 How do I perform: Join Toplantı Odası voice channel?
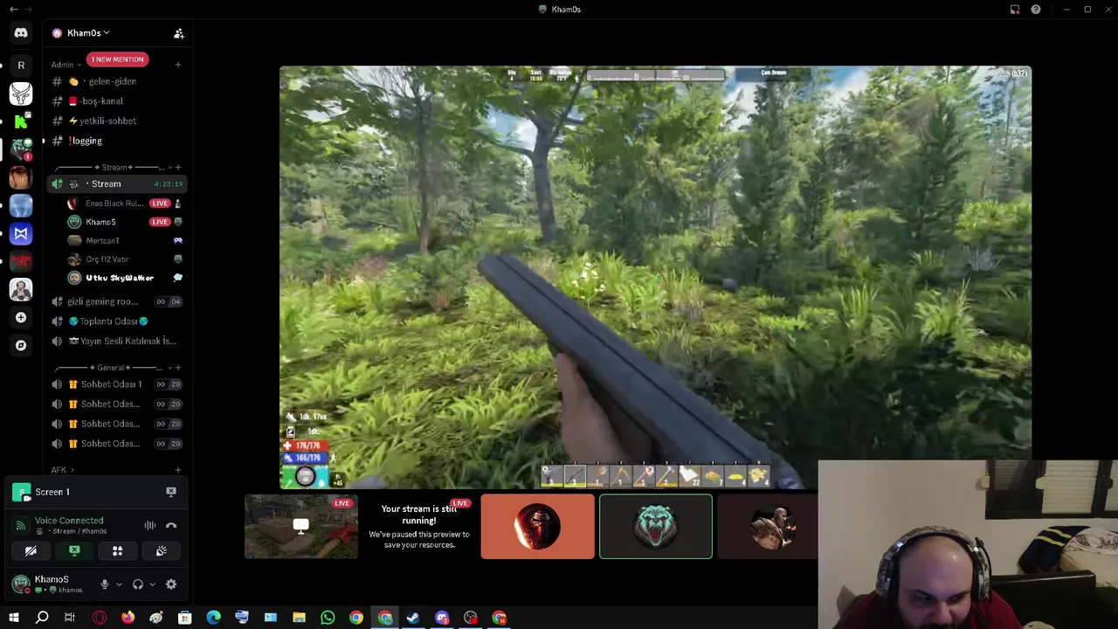117,321
